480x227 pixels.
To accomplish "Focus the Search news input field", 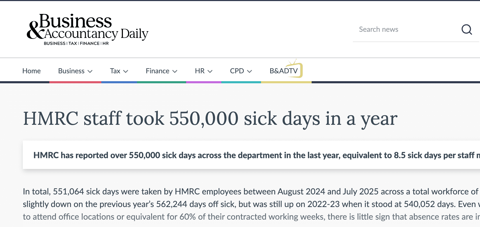I will pyautogui.click(x=404, y=29).
